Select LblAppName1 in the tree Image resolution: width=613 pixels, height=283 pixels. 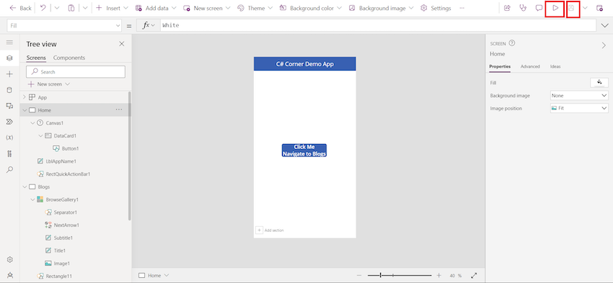coord(61,161)
